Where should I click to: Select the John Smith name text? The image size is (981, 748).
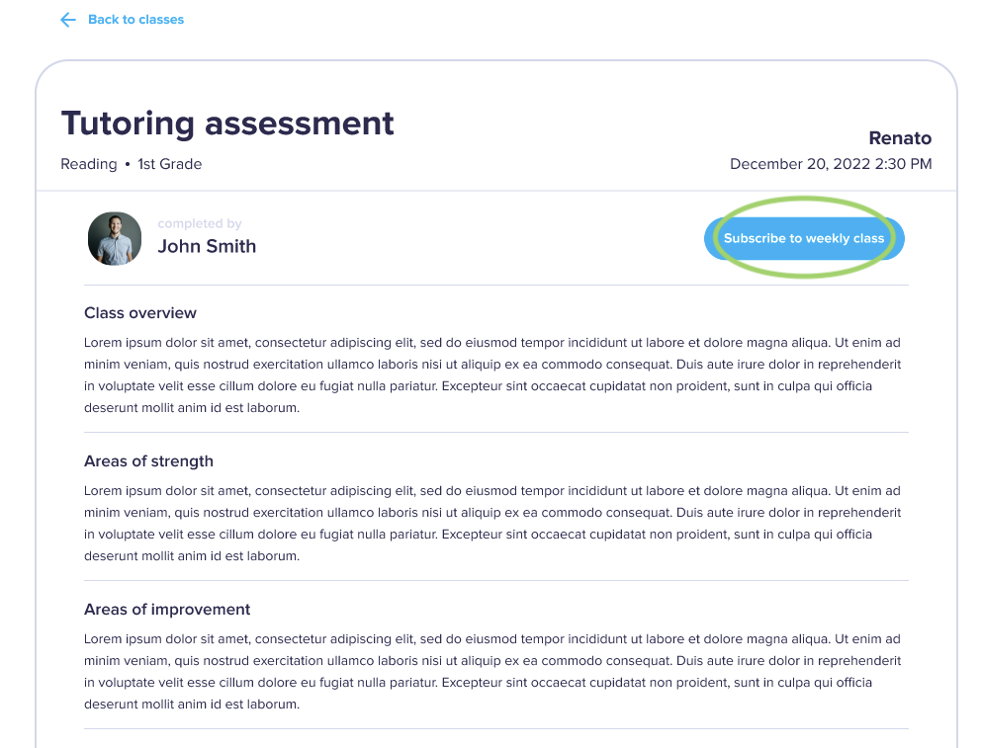[207, 246]
